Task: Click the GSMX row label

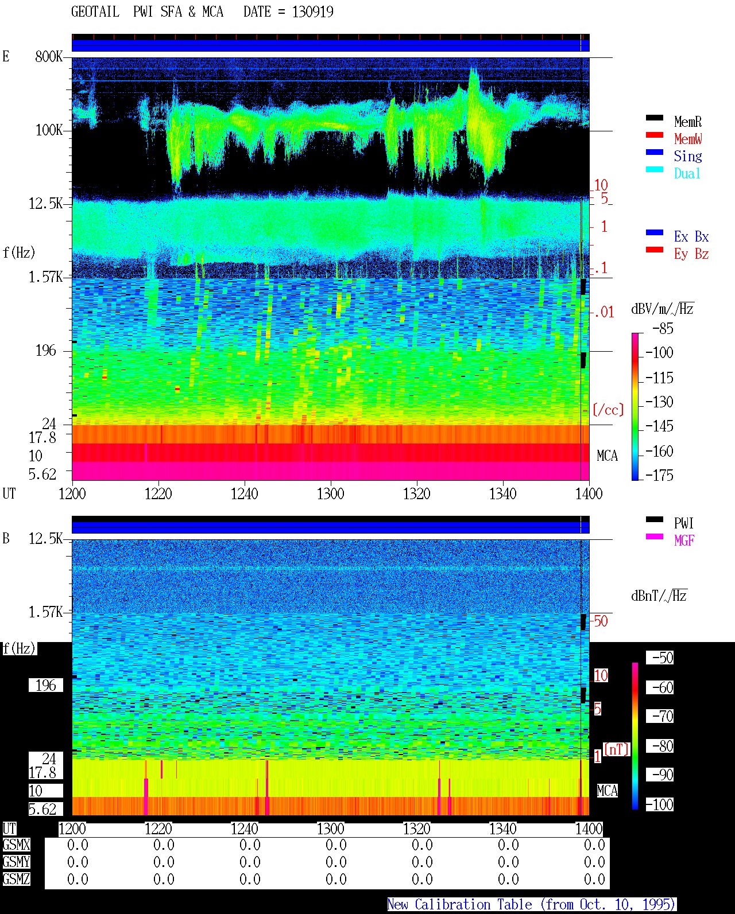Action: (x=16, y=845)
